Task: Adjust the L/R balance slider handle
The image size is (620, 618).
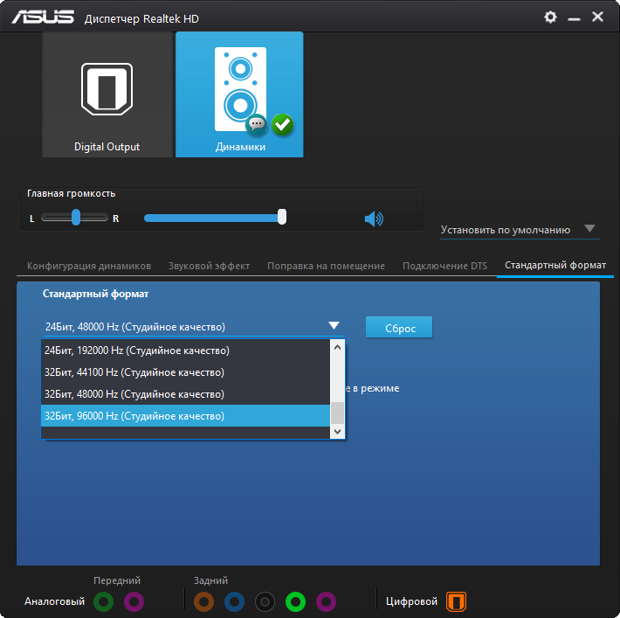Action: (76, 218)
